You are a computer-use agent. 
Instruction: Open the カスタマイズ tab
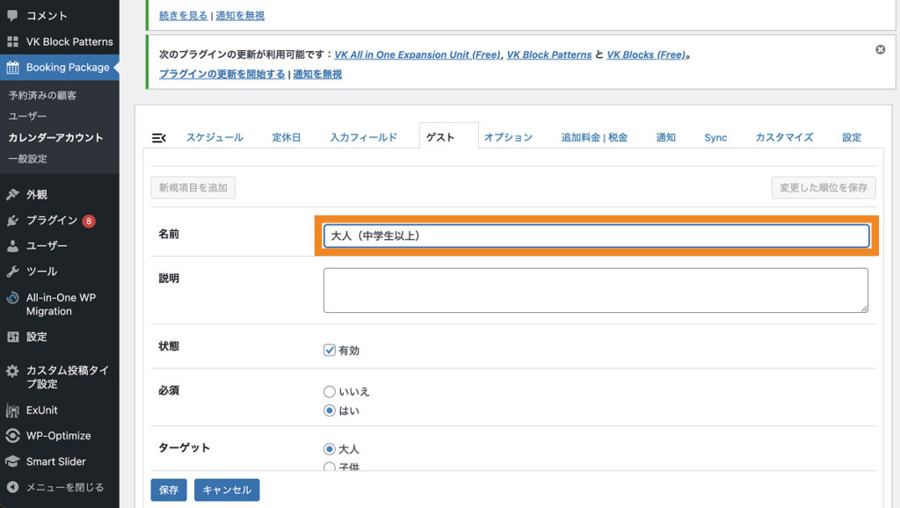coord(784,137)
